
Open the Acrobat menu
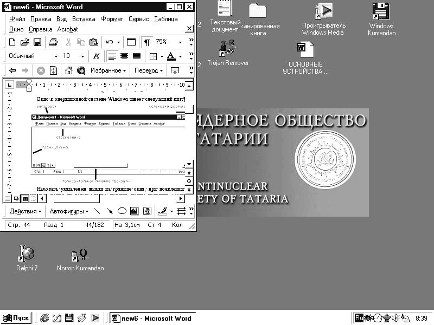[x=67, y=29]
